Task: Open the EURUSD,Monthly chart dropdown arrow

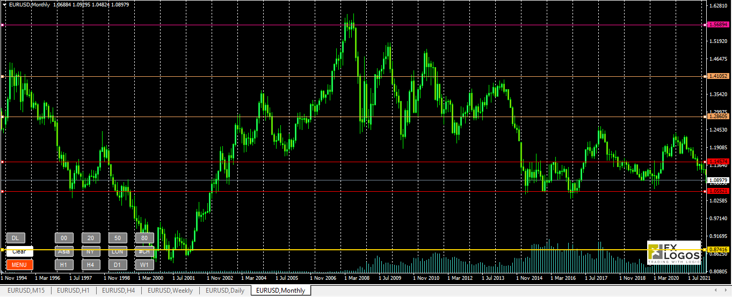Action: tap(5, 4)
